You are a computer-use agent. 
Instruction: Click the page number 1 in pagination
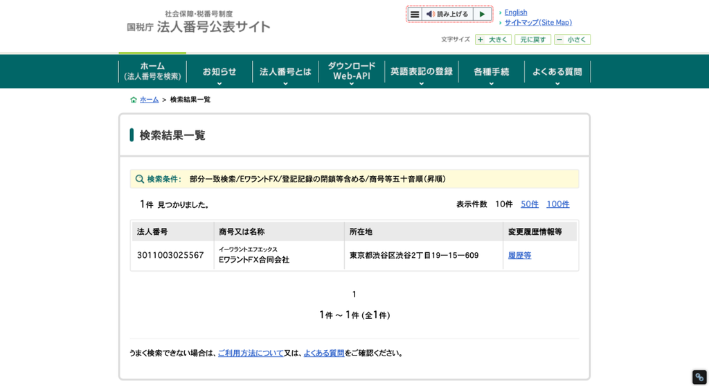point(354,295)
